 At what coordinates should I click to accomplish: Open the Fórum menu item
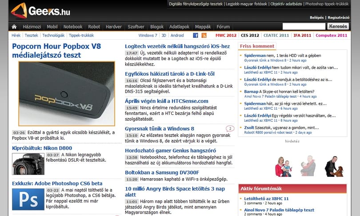(x=223, y=27)
